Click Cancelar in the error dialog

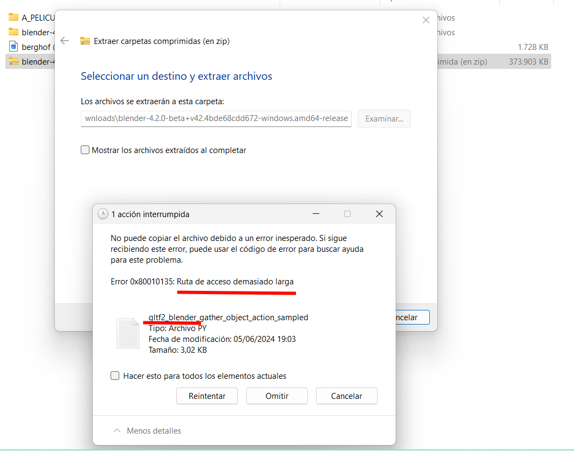(347, 396)
